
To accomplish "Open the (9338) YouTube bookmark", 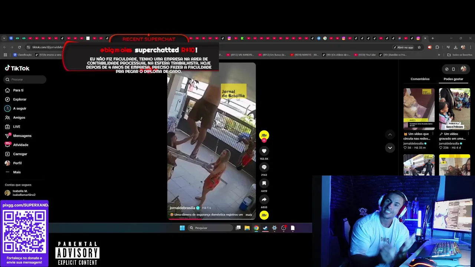I will 364,55.
